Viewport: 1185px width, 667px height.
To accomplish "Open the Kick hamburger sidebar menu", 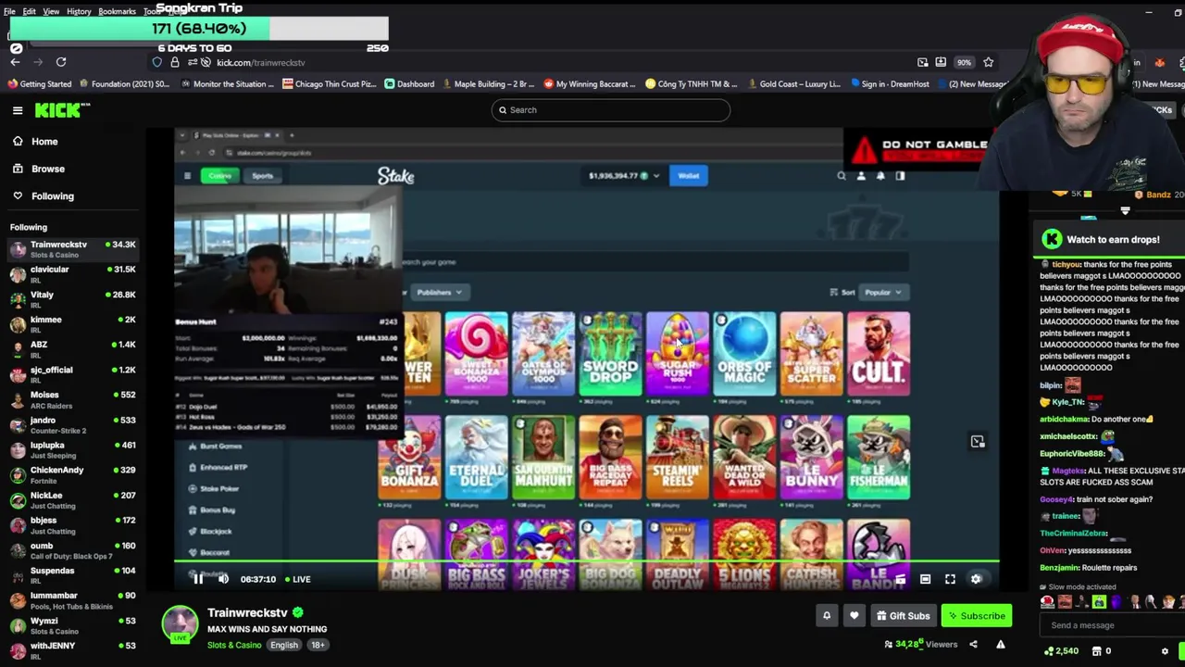I will (x=18, y=110).
